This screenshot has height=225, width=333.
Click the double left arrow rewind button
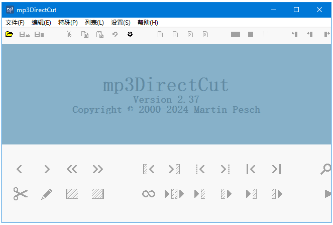click(72, 170)
